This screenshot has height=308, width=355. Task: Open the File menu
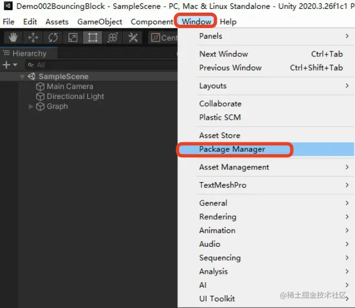point(9,22)
